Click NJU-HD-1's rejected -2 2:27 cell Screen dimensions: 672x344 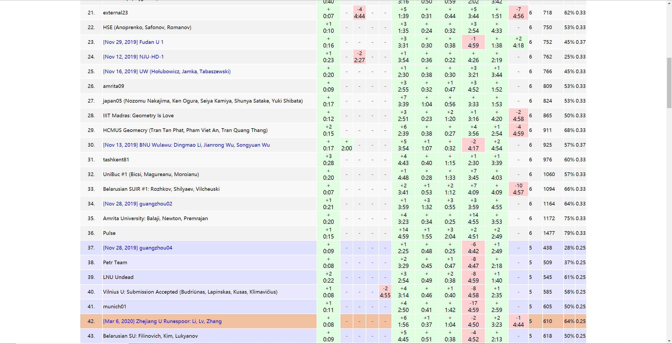(x=359, y=57)
